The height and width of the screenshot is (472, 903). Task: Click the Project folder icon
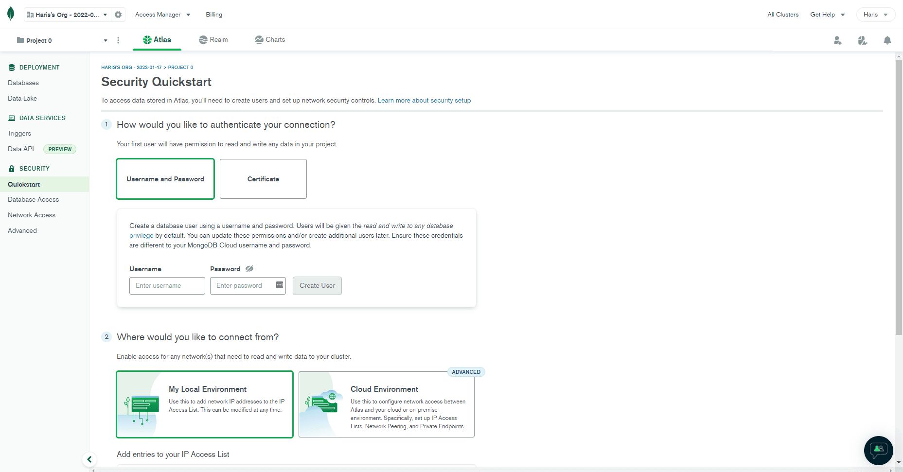click(x=20, y=40)
